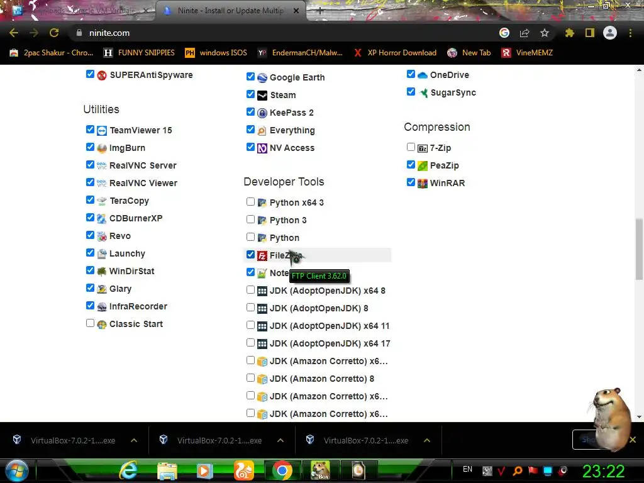644x483 pixels.
Task: Expand third VirtualBox download options arrow
Action: pyautogui.click(x=427, y=440)
